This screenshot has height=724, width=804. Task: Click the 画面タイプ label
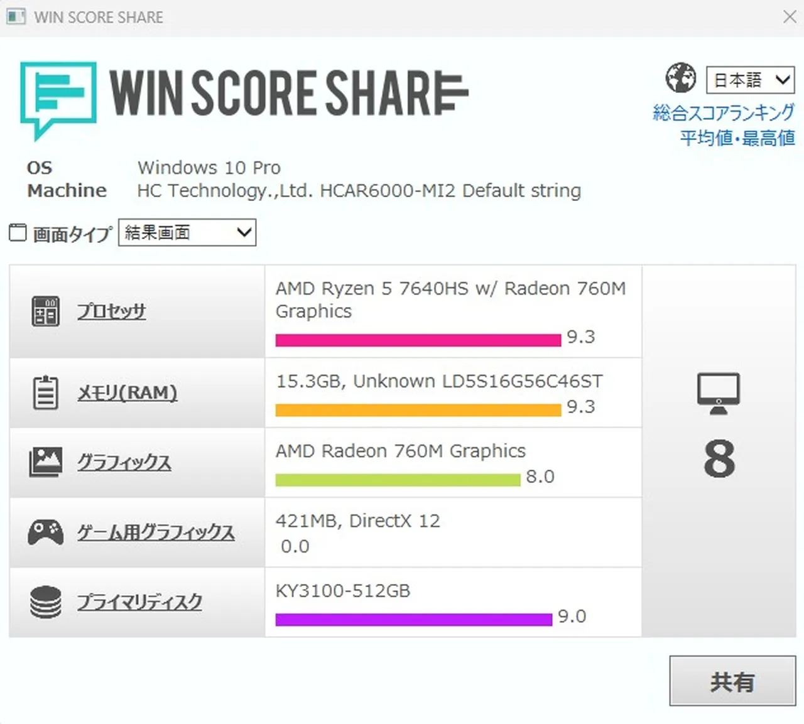click(x=73, y=234)
